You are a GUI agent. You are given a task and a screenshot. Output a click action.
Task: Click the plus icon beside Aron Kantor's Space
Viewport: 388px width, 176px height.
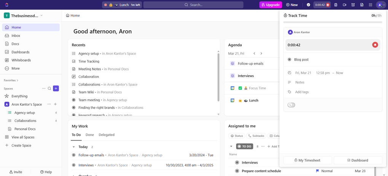tap(56, 104)
